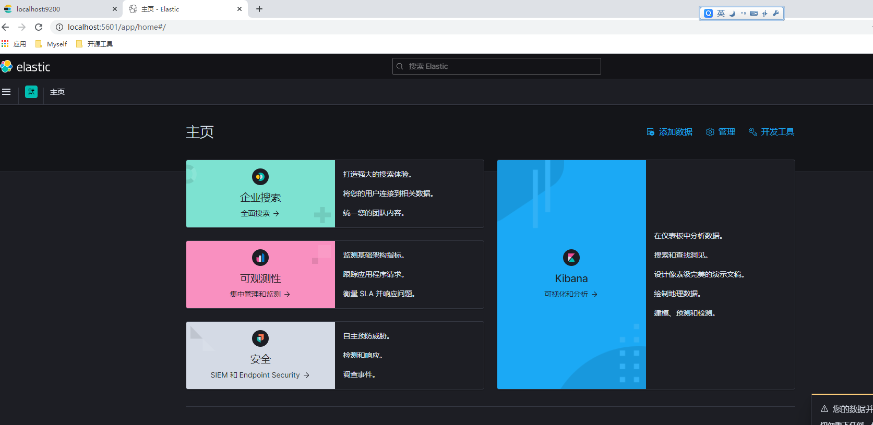Image resolution: width=873 pixels, height=425 pixels.
Task: Click the 主页 page heading
Action: 200,132
